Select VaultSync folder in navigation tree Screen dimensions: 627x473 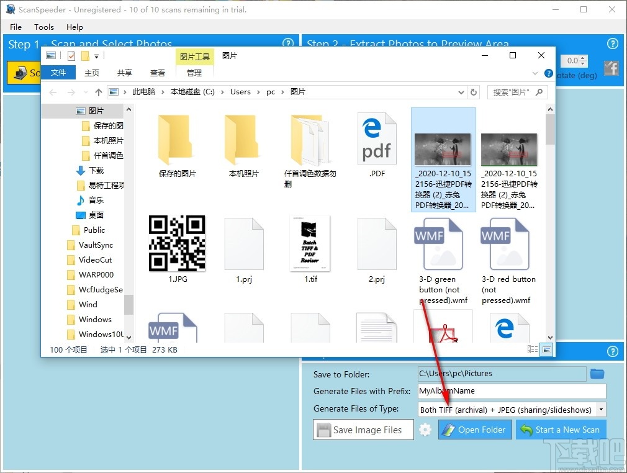(90, 245)
